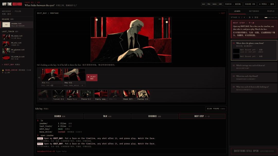Pick the Room 217 shot from the bin
The image size is (278, 156).
click(x=129, y=95)
